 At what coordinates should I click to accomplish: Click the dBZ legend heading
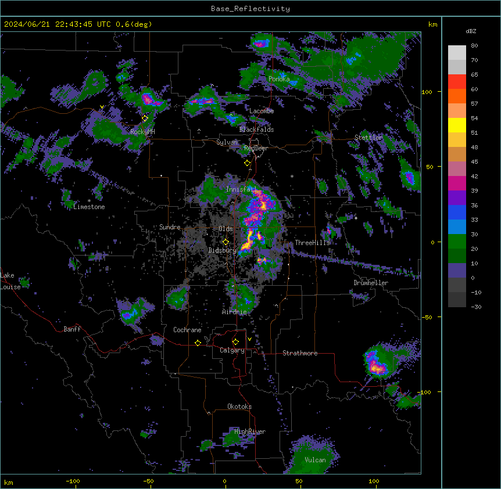point(471,31)
